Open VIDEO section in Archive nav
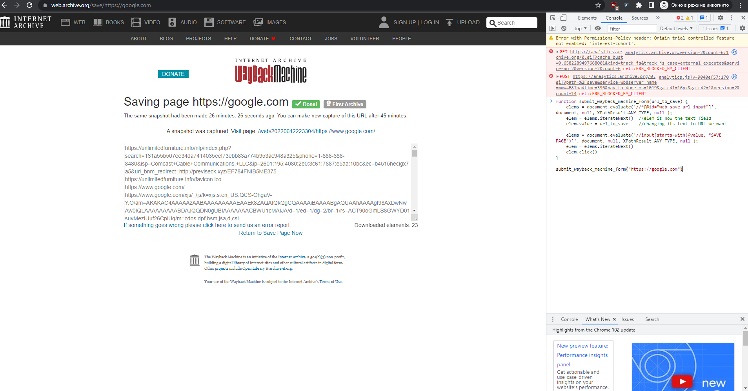 pyautogui.click(x=146, y=22)
